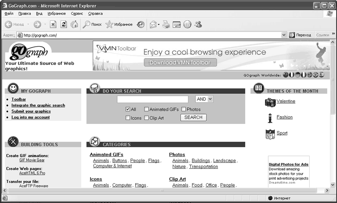Click the GoGraph logo
337x203 pixels.
coord(27,52)
